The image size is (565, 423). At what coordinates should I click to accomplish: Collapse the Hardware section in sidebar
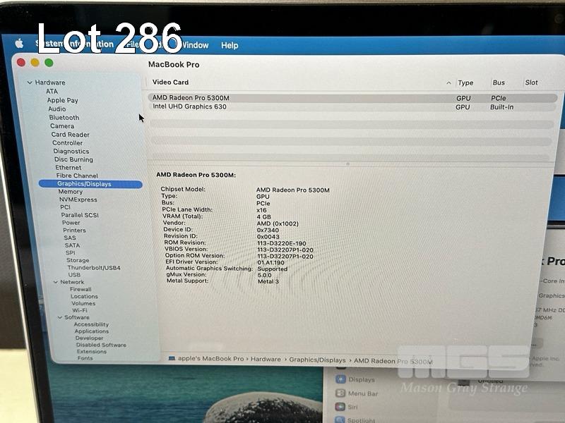29,82
